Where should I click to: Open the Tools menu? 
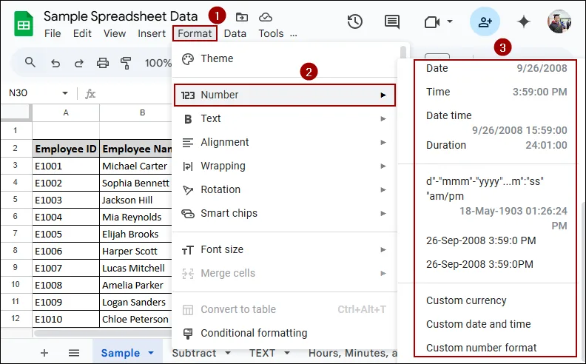pyautogui.click(x=271, y=33)
